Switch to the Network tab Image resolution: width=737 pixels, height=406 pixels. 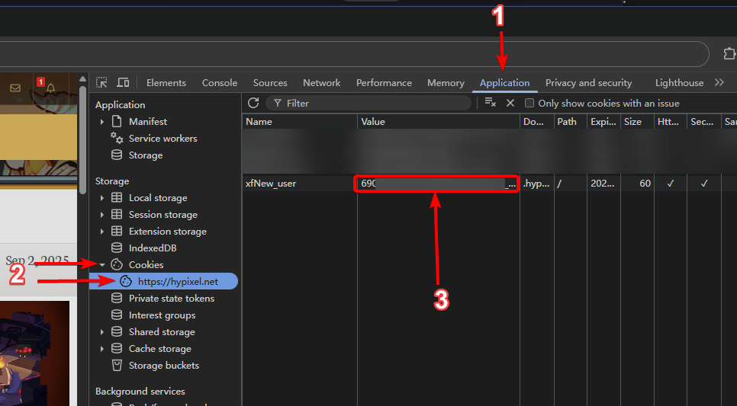coord(321,82)
